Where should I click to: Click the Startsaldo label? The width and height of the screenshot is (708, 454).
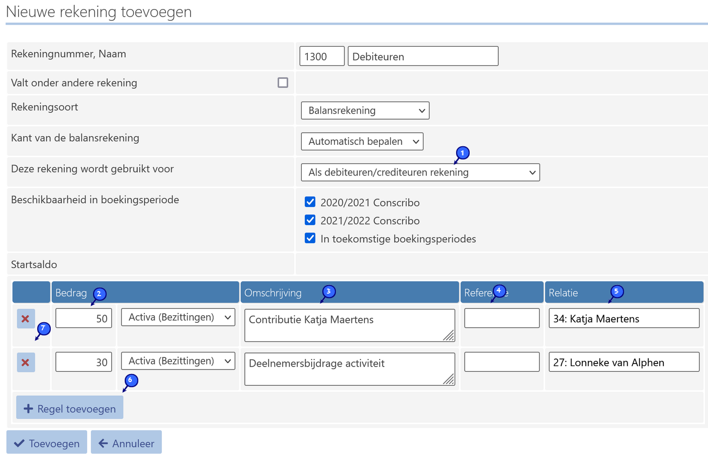(x=34, y=264)
